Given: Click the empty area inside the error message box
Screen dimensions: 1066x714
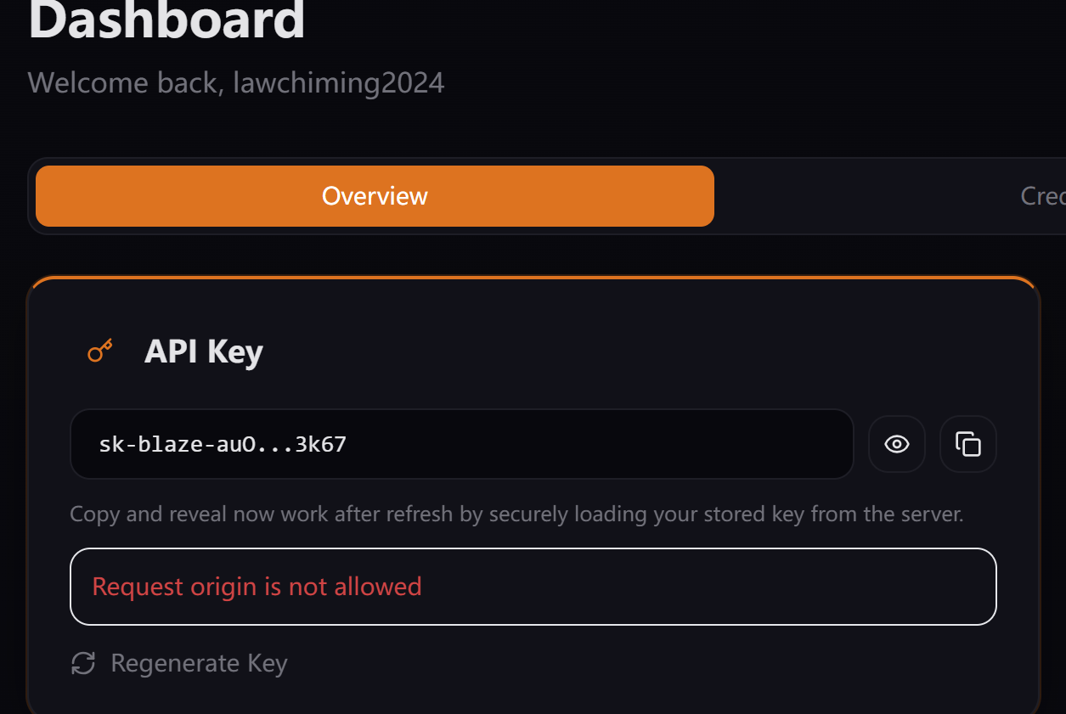Looking at the screenshot, I should click(705, 587).
